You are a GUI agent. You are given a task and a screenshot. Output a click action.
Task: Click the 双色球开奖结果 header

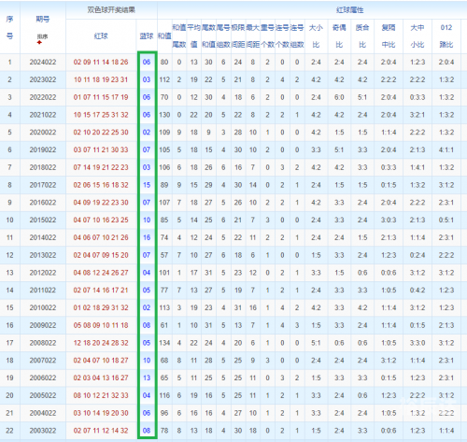point(111,10)
